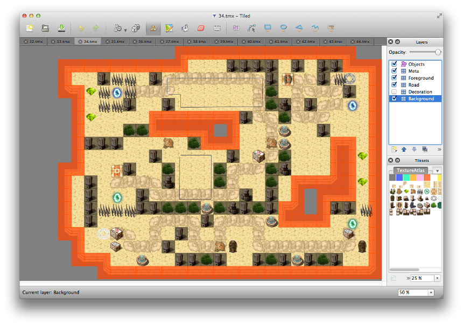Select the Edit Polygons tool
This screenshot has width=463, height=326.
point(251,28)
